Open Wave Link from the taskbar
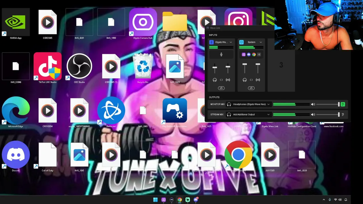This screenshot has width=363, height=204. (172, 200)
